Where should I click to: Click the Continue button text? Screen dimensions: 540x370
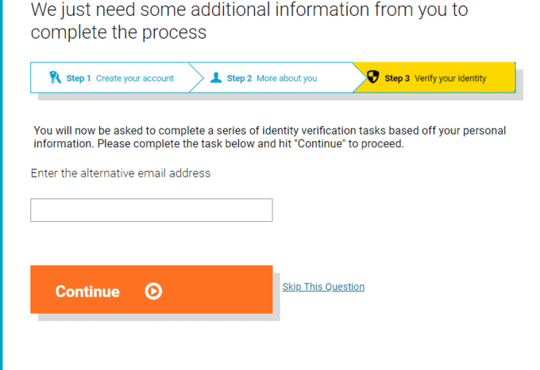[x=87, y=292]
